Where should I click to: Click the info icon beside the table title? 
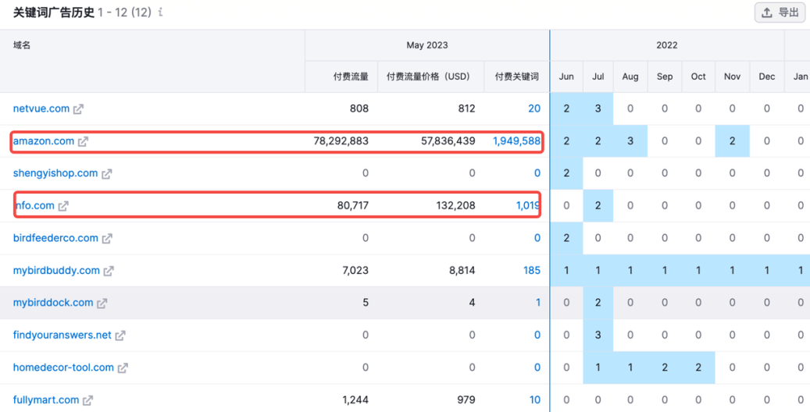coord(160,12)
